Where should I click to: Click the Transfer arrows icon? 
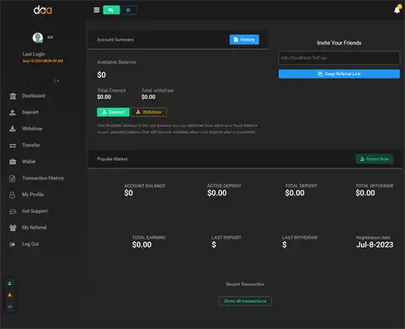[13, 145]
